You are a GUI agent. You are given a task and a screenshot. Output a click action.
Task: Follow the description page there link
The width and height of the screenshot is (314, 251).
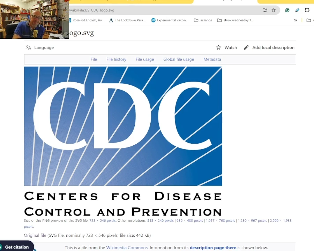213,248
